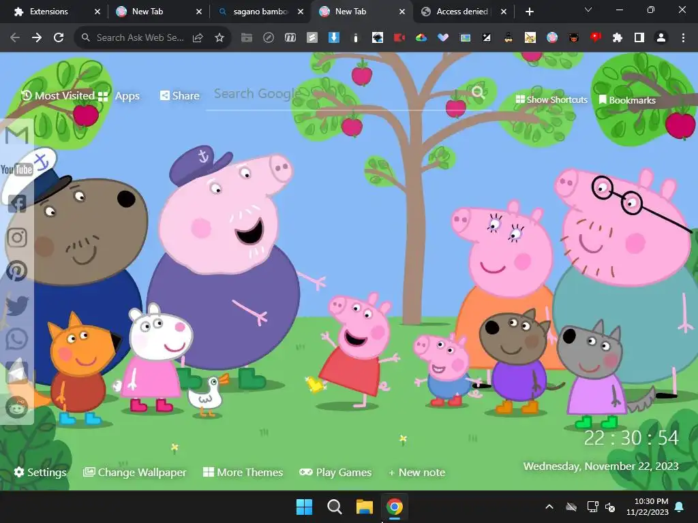Click the 'i' info extension icon

click(x=356, y=38)
